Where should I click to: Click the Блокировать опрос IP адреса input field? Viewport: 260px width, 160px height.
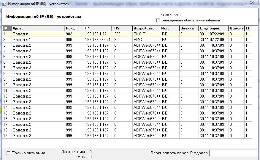(233, 153)
